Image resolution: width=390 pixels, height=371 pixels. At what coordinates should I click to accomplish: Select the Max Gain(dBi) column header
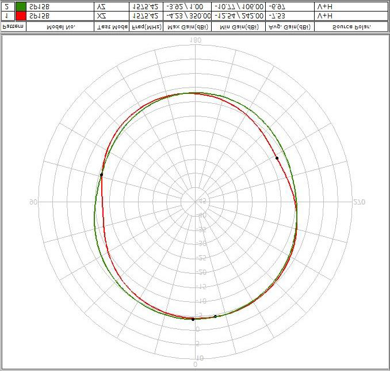coord(188,26)
